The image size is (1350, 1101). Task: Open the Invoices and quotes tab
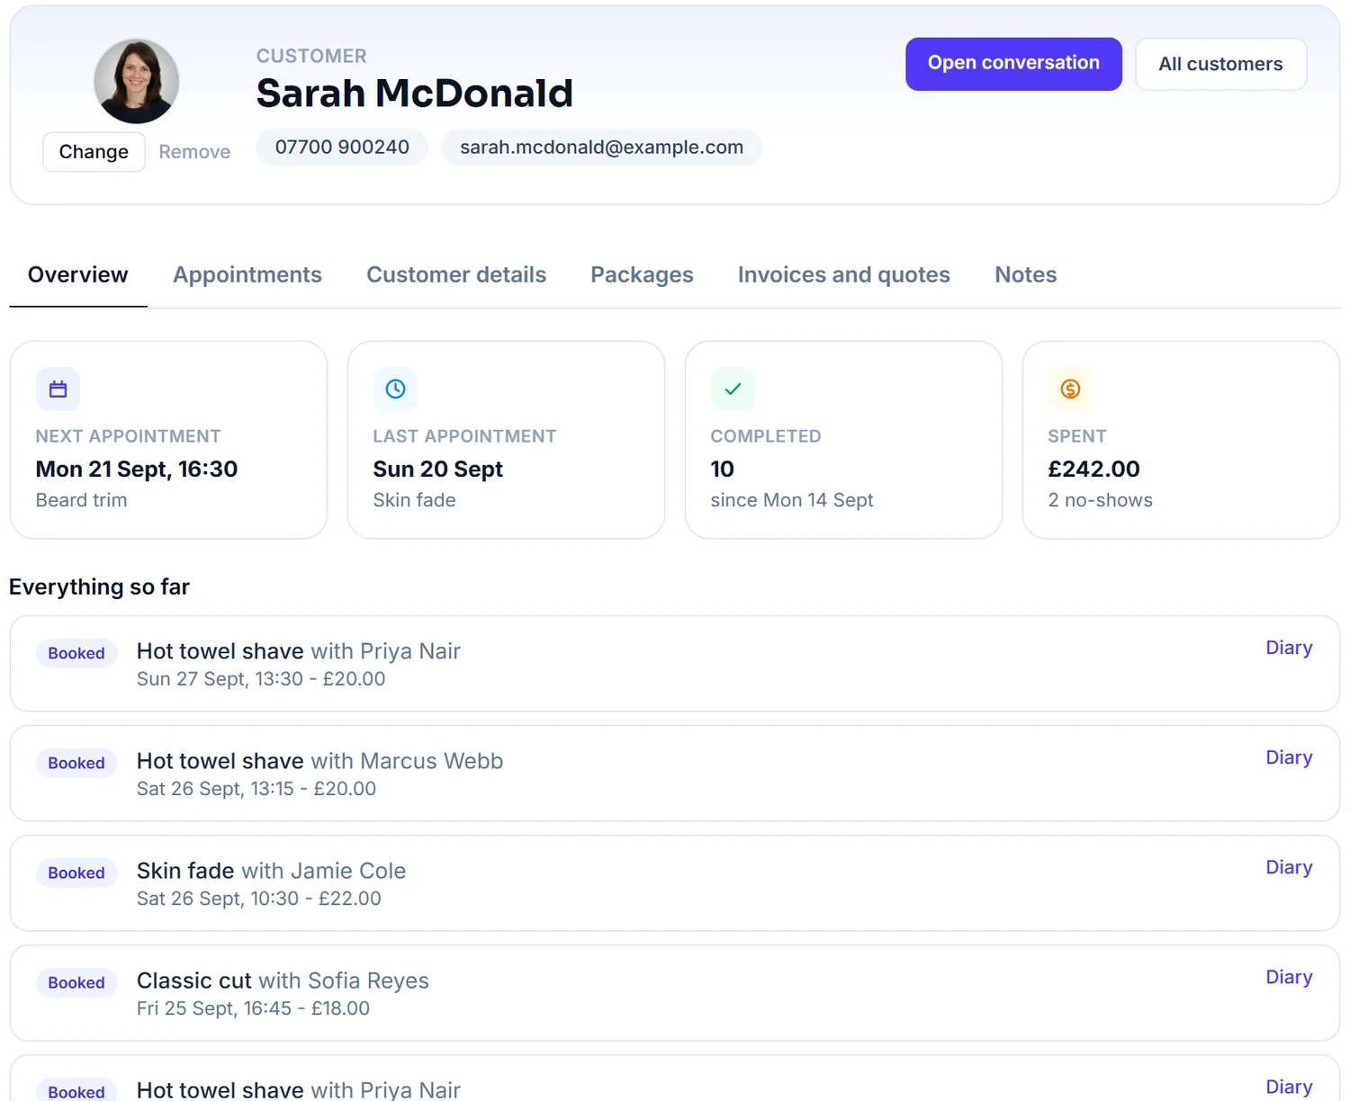(x=844, y=274)
